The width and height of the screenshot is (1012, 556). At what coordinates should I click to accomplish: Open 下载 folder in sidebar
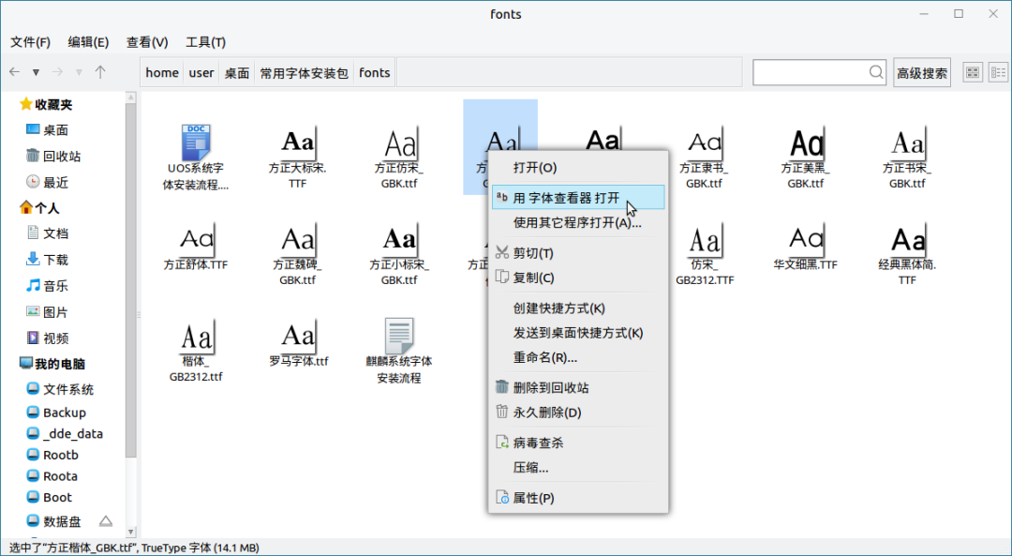coord(47,260)
